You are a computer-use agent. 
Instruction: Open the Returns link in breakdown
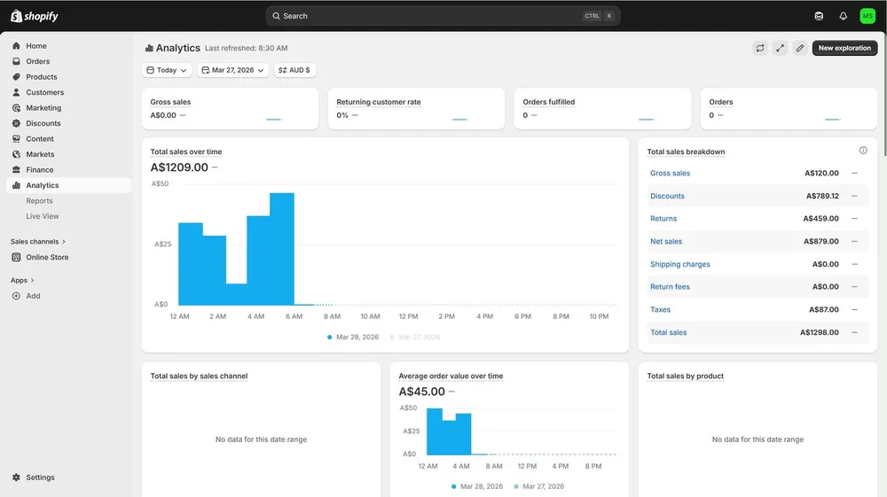click(x=663, y=219)
